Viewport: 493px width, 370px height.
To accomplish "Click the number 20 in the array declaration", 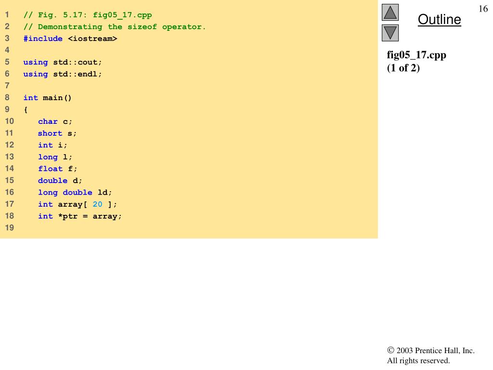I will point(97,204).
